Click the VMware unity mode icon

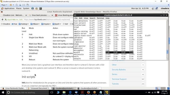(x=28, y=5)
